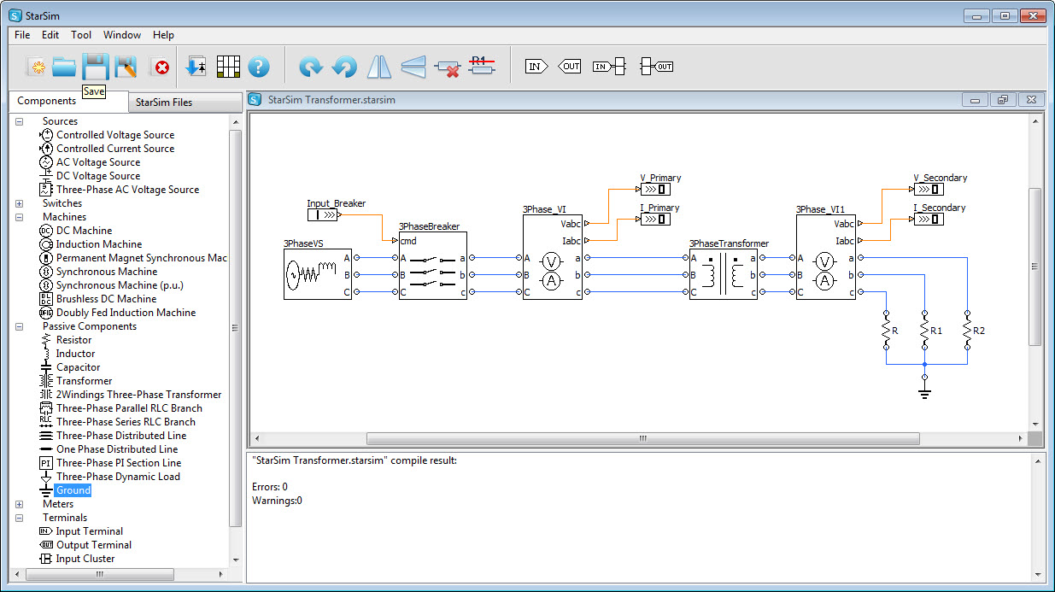Open the Tool menu
Viewport: 1055px width, 592px height.
pyautogui.click(x=81, y=35)
